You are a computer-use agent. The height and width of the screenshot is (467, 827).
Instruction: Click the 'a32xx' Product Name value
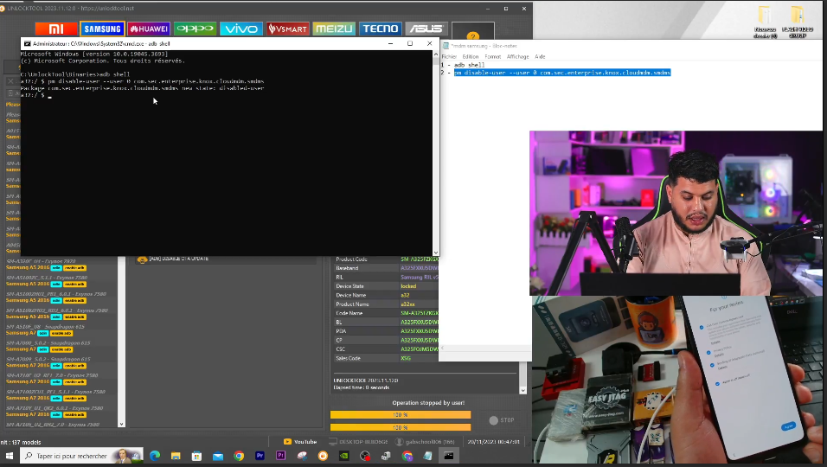tap(407, 304)
